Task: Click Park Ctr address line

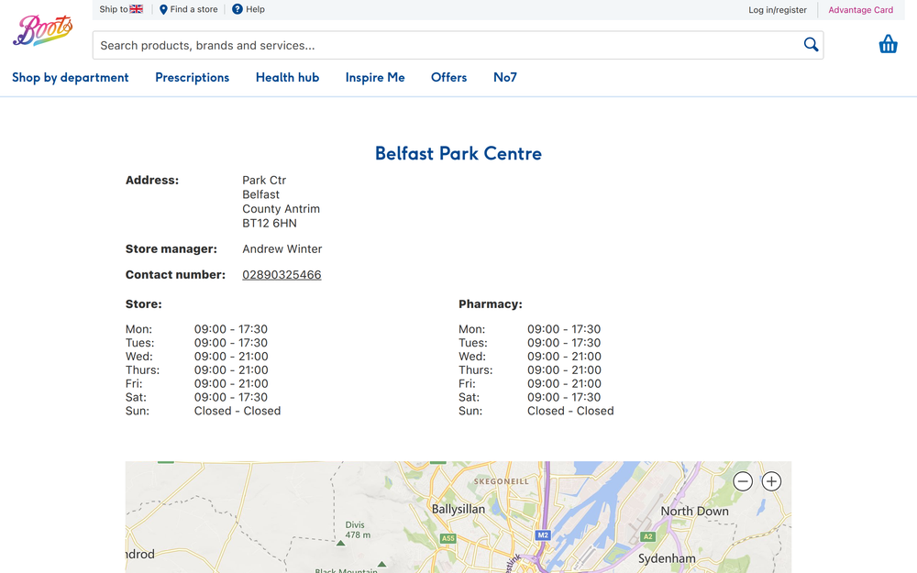Action: [264, 180]
